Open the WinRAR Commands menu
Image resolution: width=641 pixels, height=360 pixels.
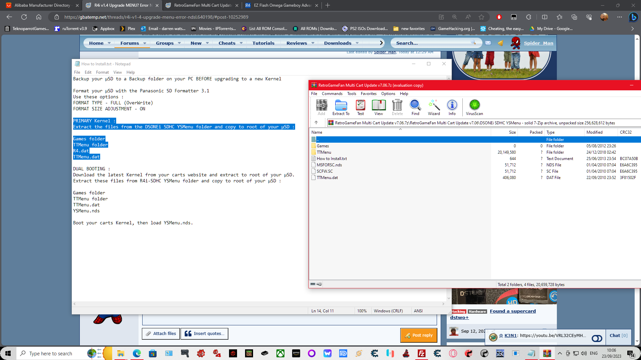tap(332, 94)
